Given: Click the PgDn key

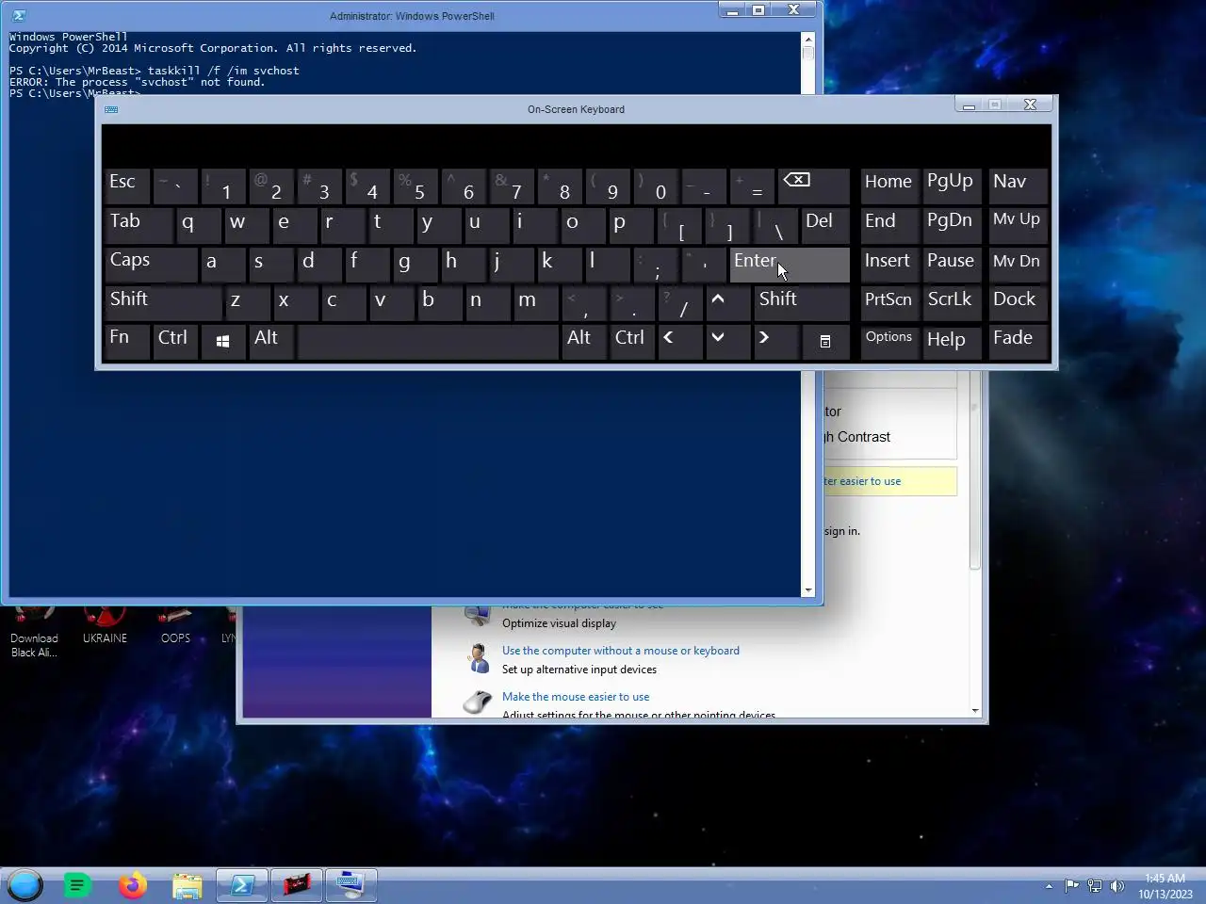Looking at the screenshot, I should 953,226.
